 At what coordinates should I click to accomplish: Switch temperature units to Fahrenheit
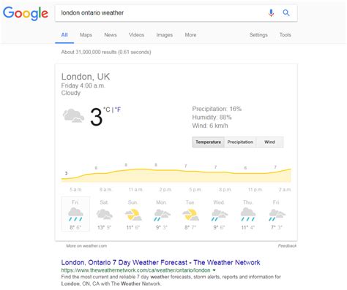pos(118,110)
